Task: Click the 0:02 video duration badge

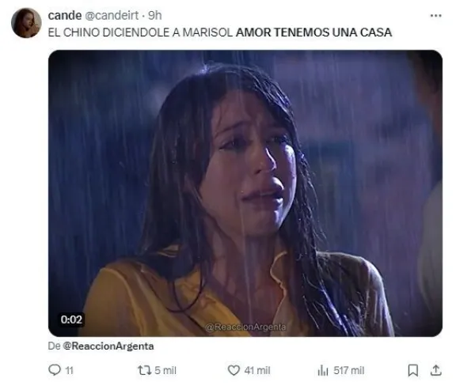Action: (71, 320)
